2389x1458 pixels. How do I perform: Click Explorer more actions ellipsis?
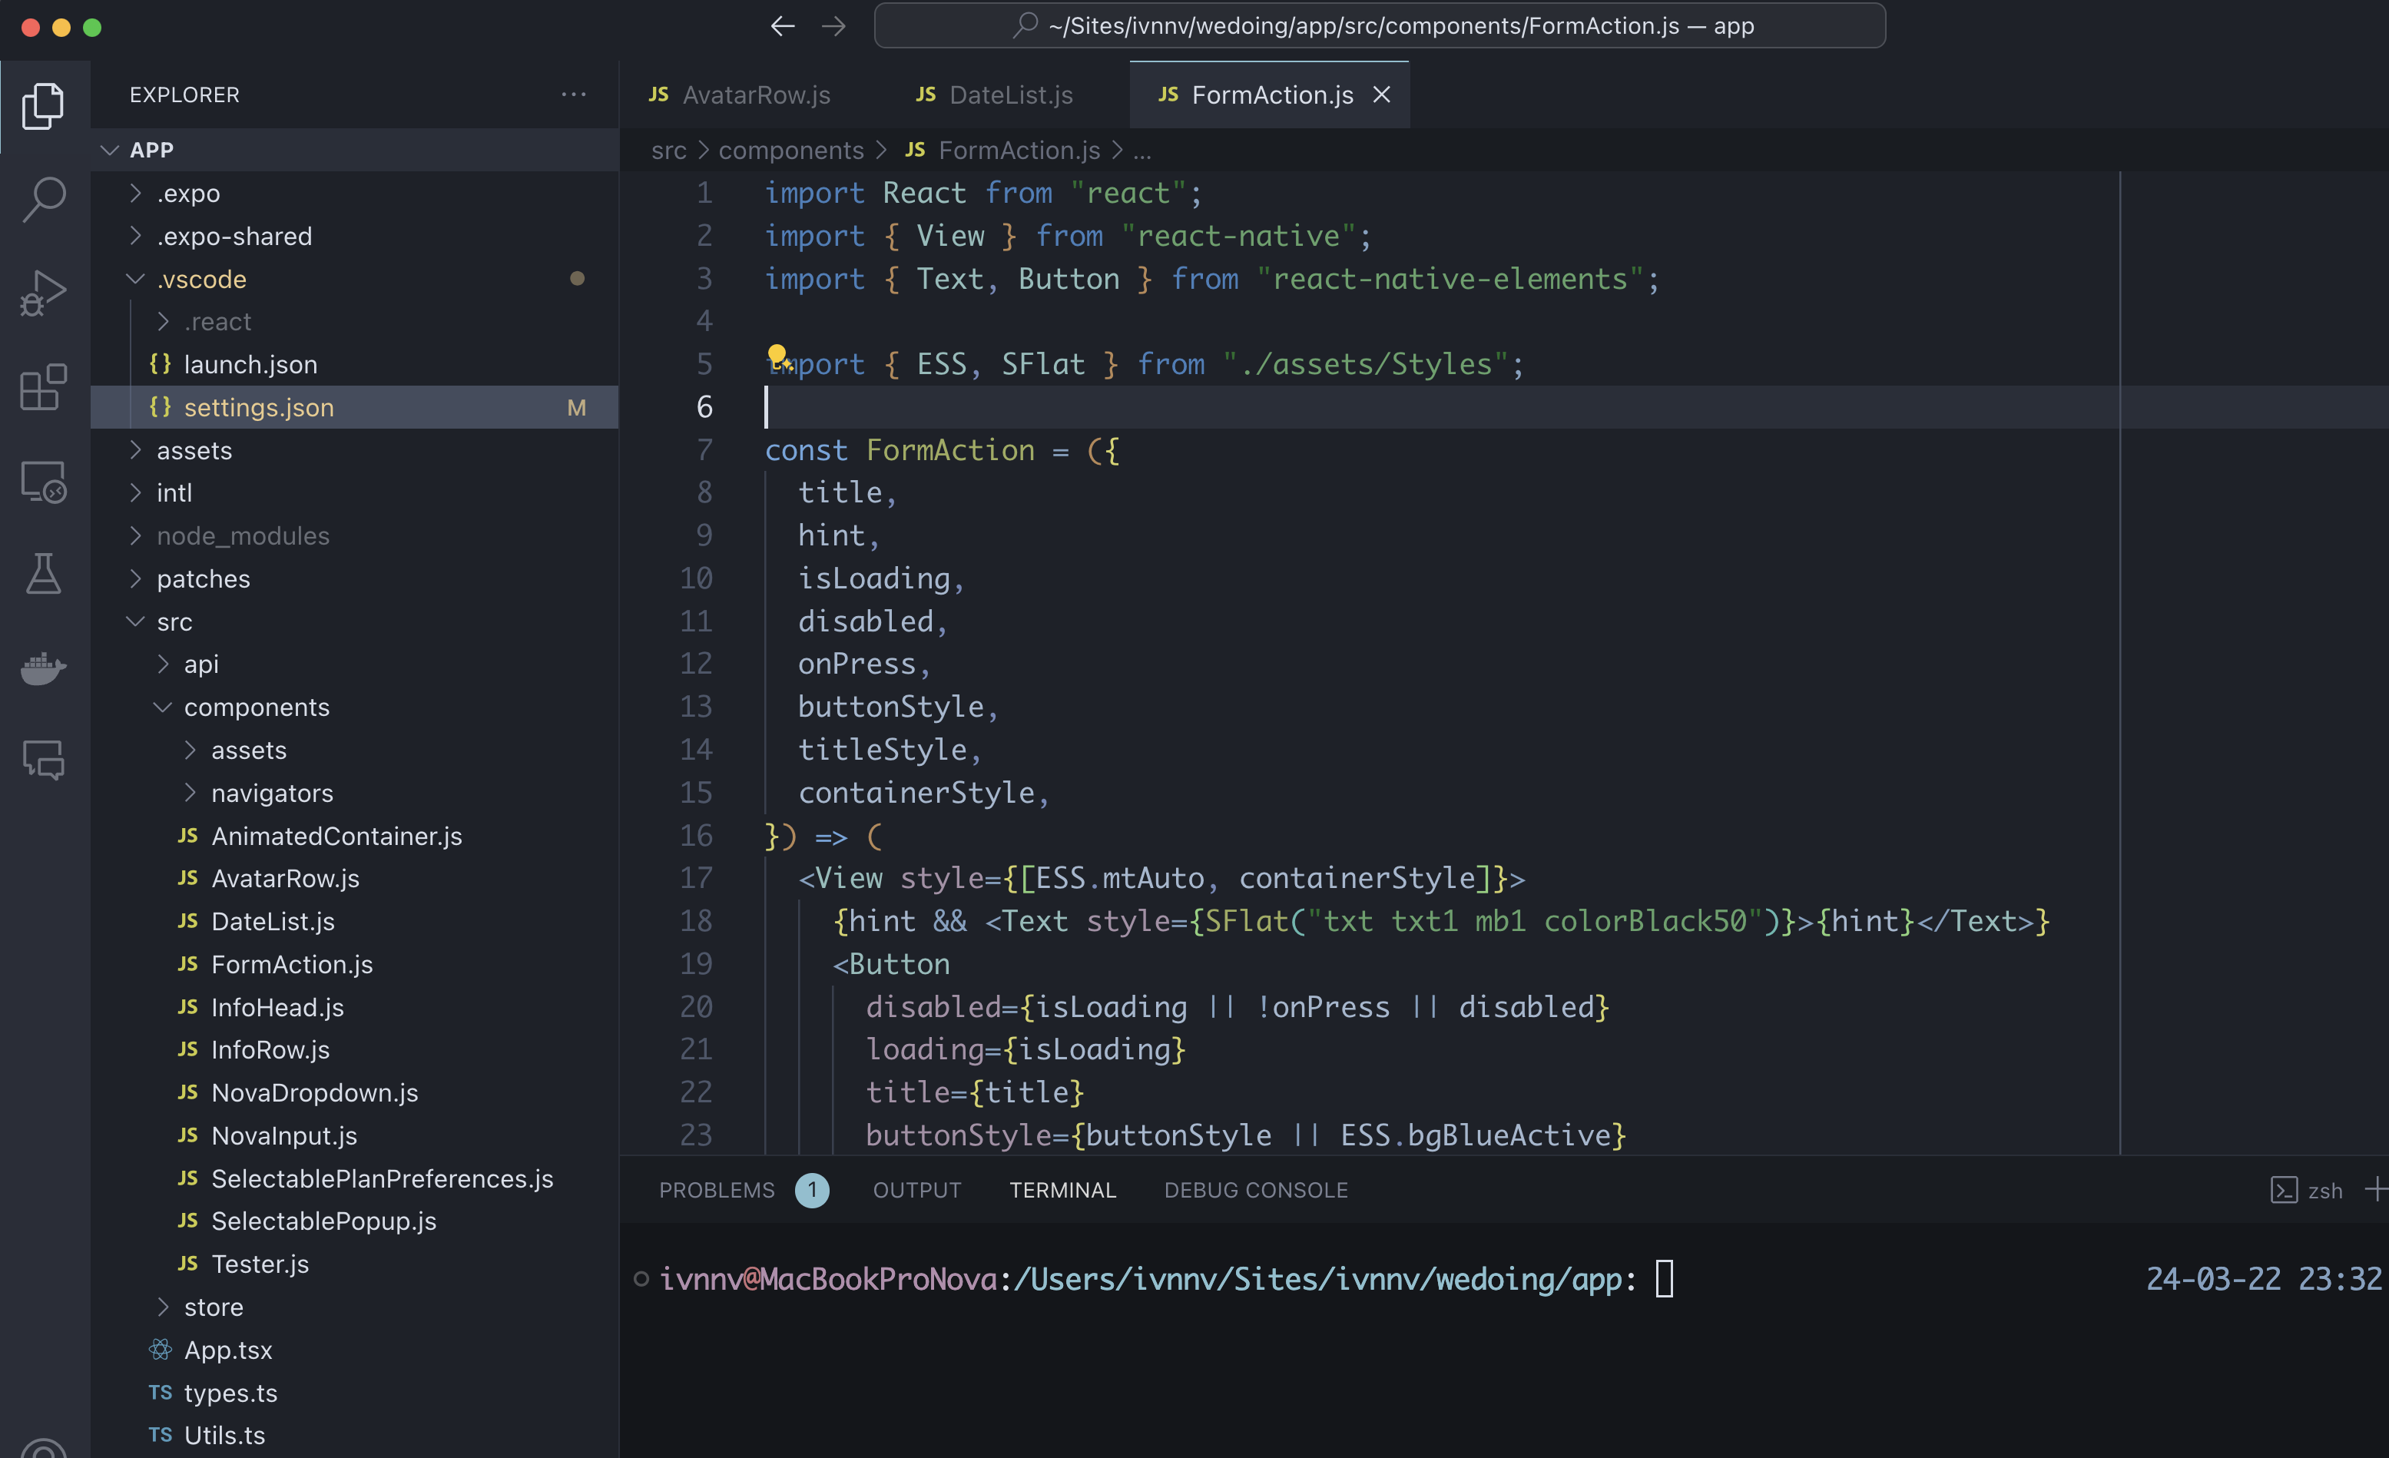point(574,94)
